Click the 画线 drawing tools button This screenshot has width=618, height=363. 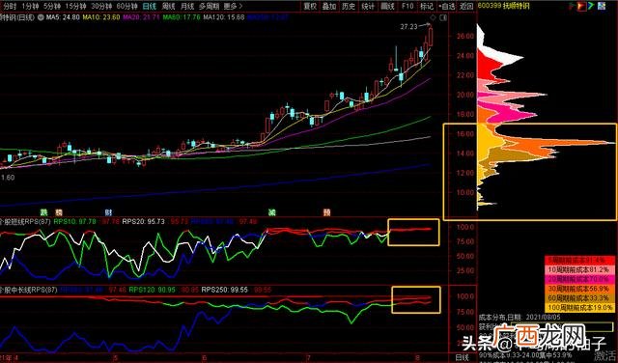point(388,7)
